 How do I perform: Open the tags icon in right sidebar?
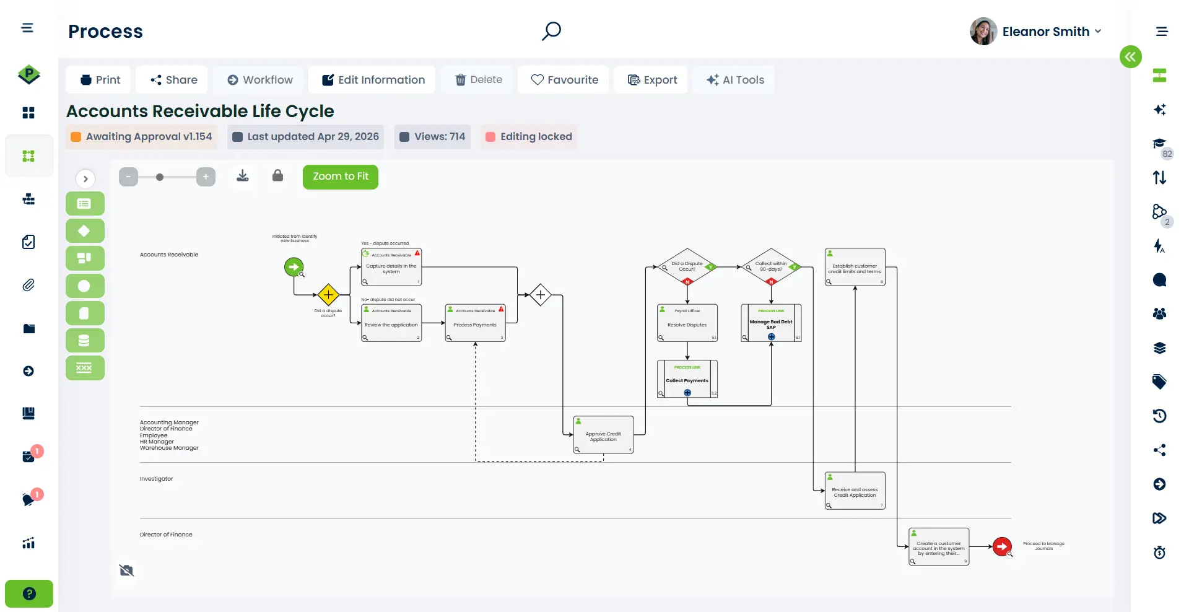tap(1159, 382)
